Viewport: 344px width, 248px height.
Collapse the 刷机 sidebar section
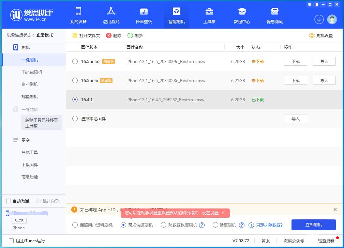(26, 47)
